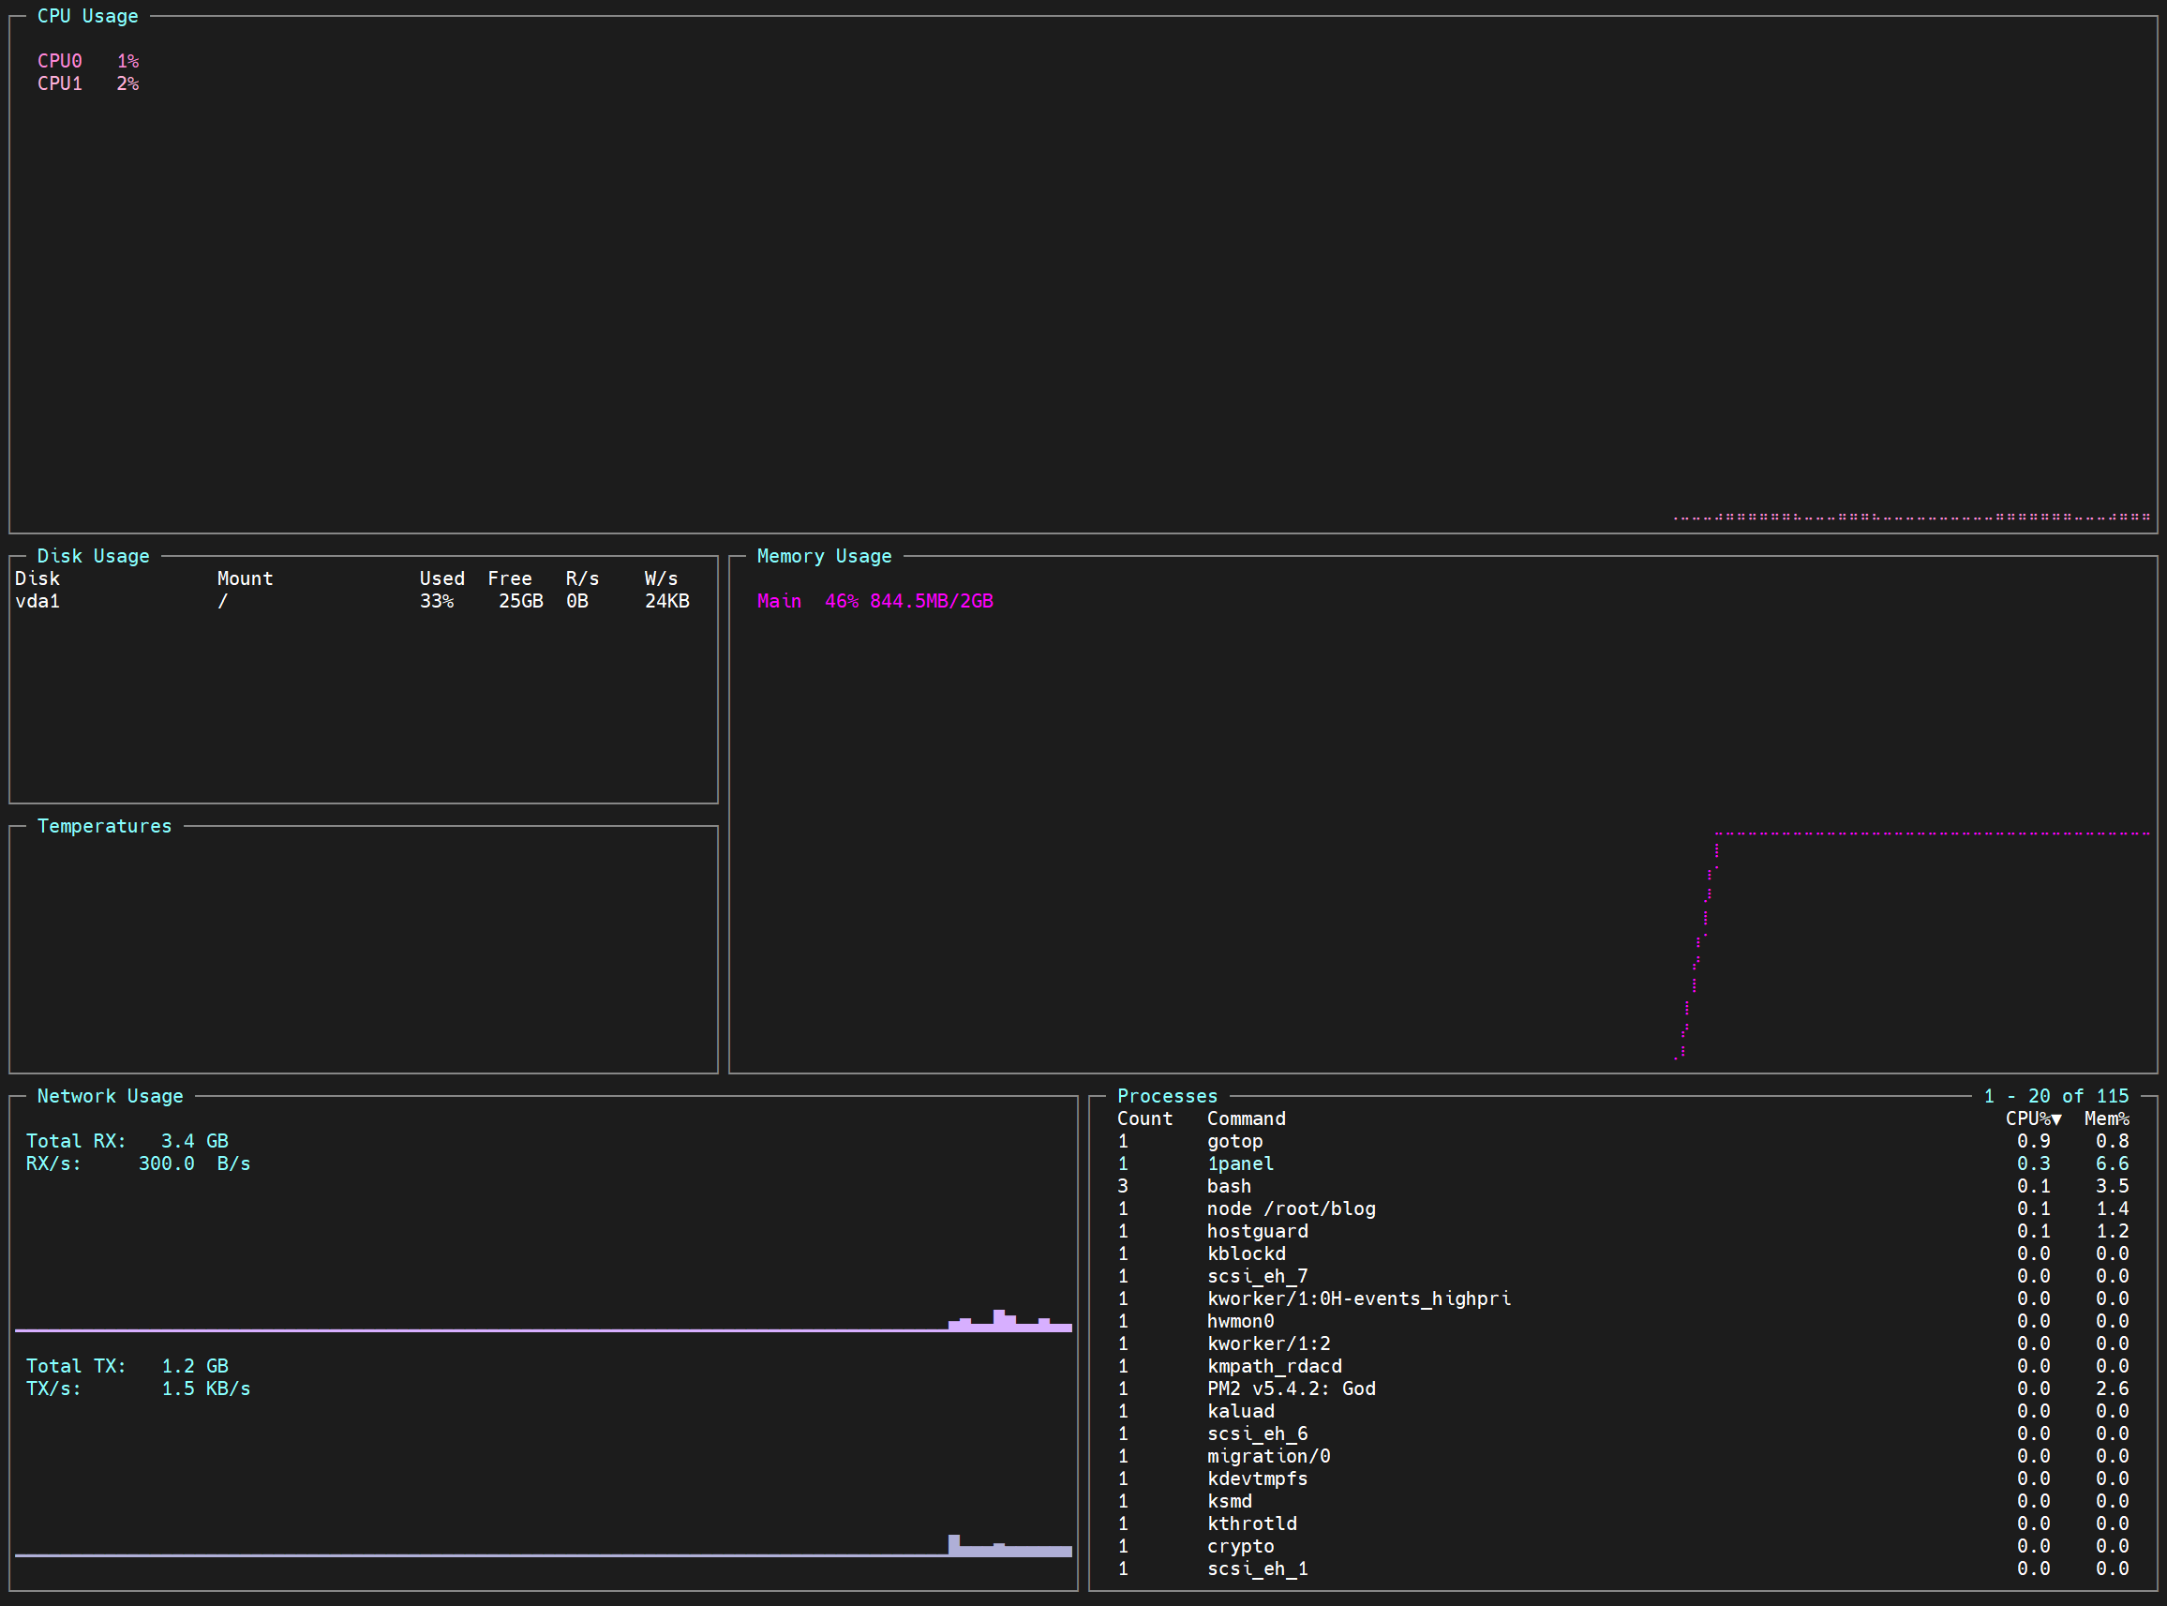
Task: Select the kmpath_rdacd process row
Action: point(1622,1366)
